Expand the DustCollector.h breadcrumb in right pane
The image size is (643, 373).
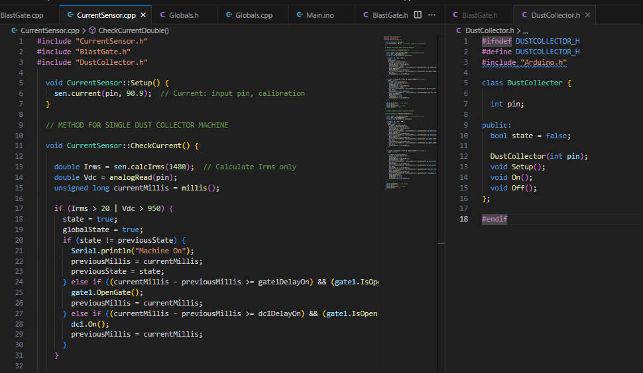(x=489, y=30)
